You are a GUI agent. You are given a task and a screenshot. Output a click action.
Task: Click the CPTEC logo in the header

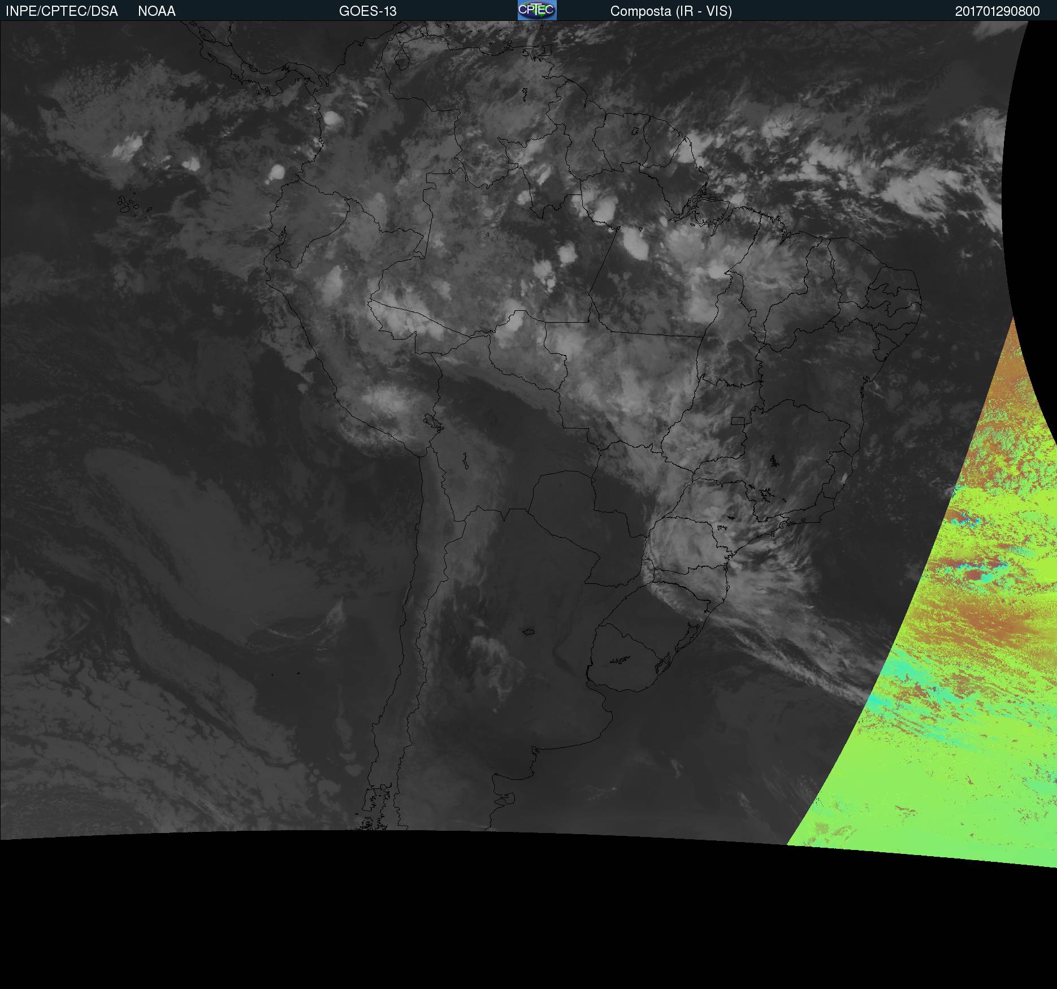(537, 10)
